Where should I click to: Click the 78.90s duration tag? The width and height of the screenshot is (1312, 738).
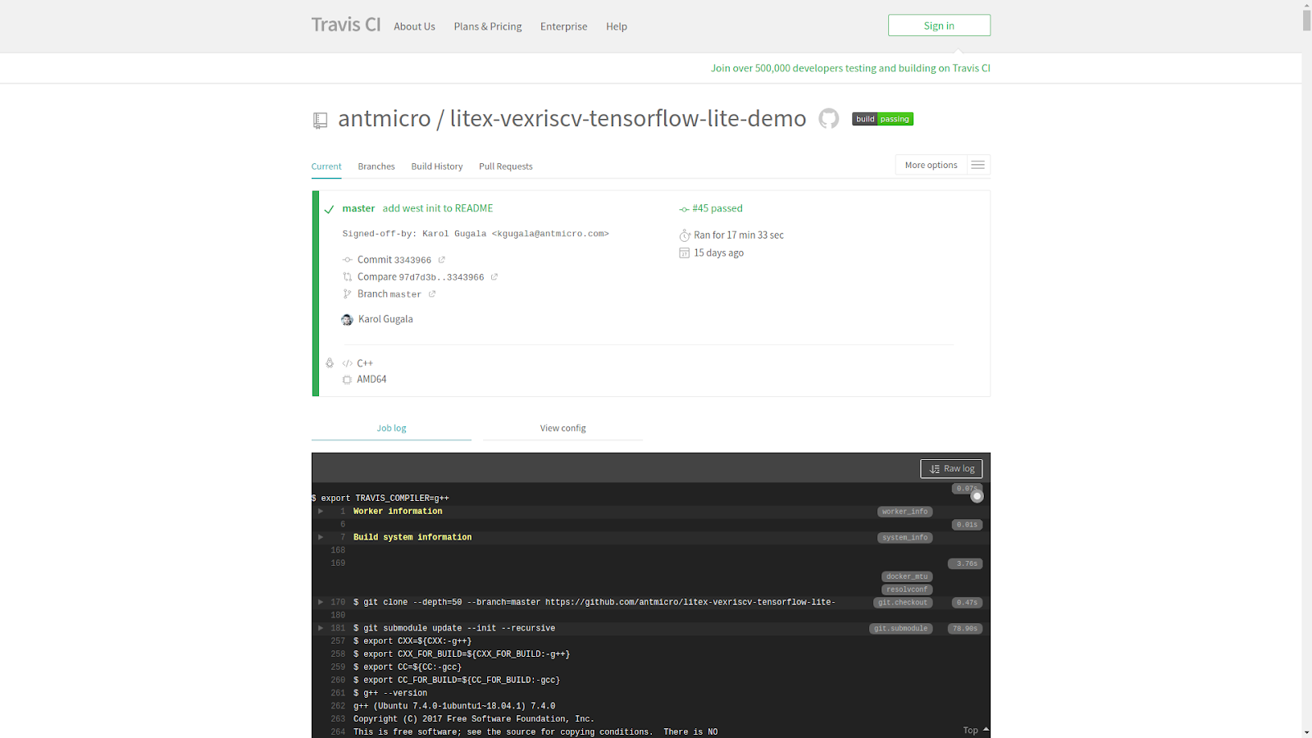[965, 629]
